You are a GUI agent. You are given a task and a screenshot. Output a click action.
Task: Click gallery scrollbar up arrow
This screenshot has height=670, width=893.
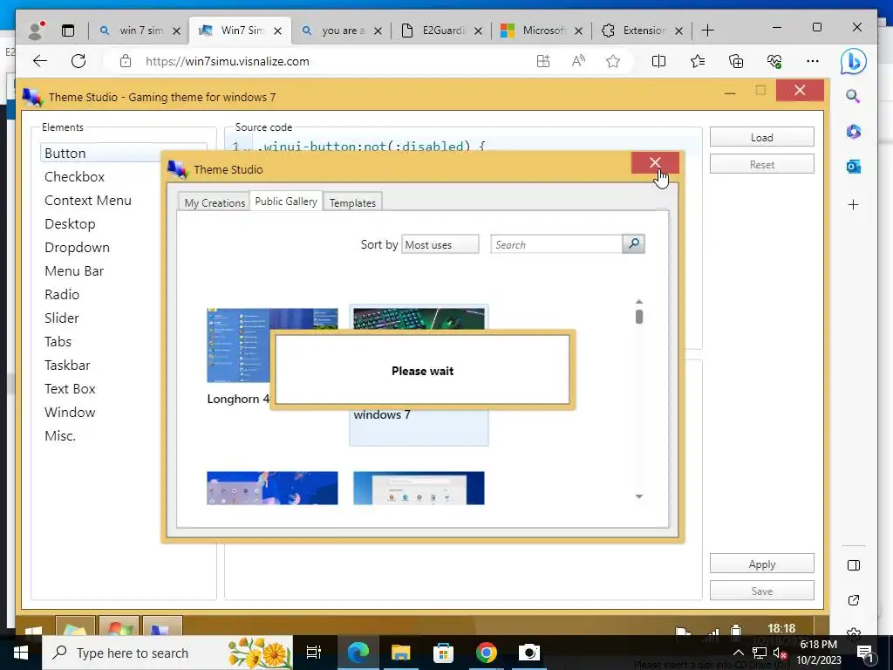tap(639, 301)
